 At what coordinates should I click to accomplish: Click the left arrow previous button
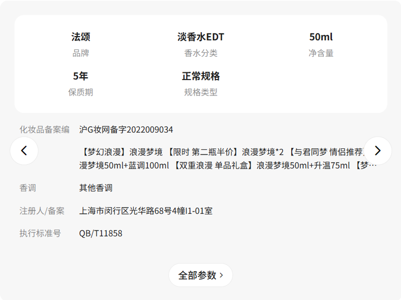(24, 151)
